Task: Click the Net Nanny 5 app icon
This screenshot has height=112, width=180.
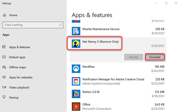Action: [x=76, y=44]
